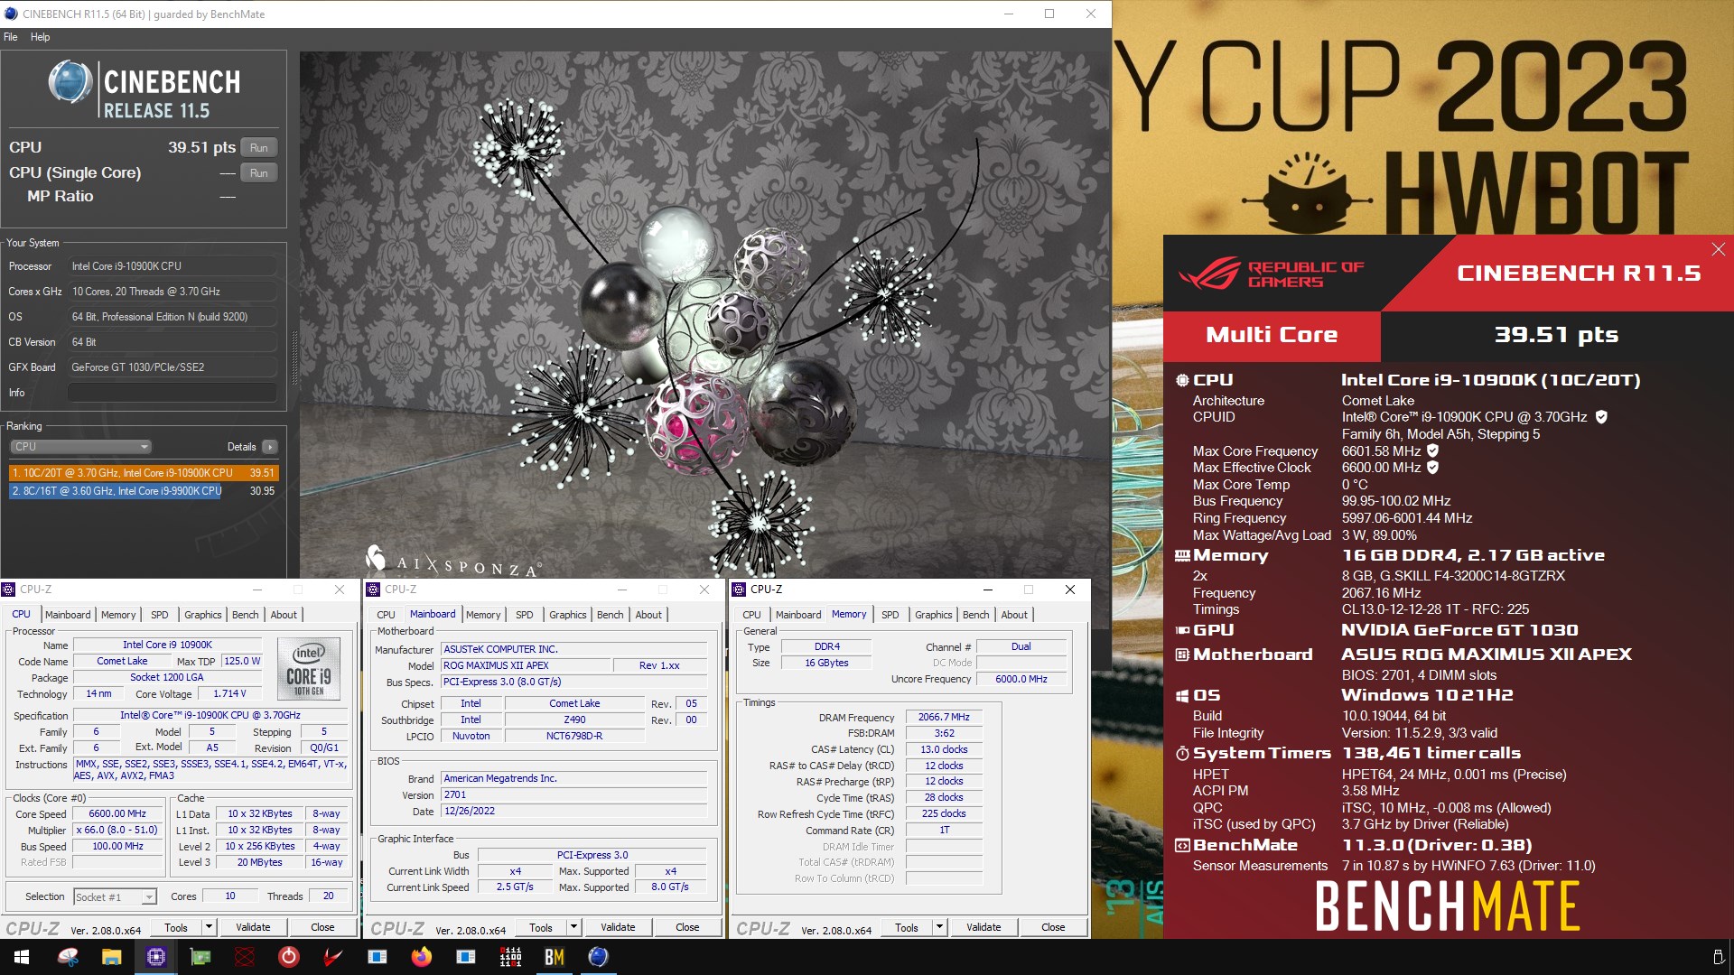Open the Help menu in Cinebench
Image resolution: width=1734 pixels, height=975 pixels.
(40, 37)
